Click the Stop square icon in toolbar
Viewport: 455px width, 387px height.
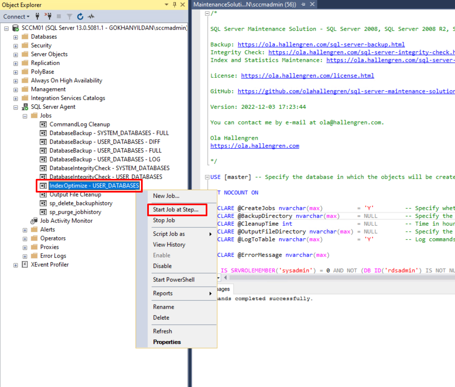click(x=59, y=16)
